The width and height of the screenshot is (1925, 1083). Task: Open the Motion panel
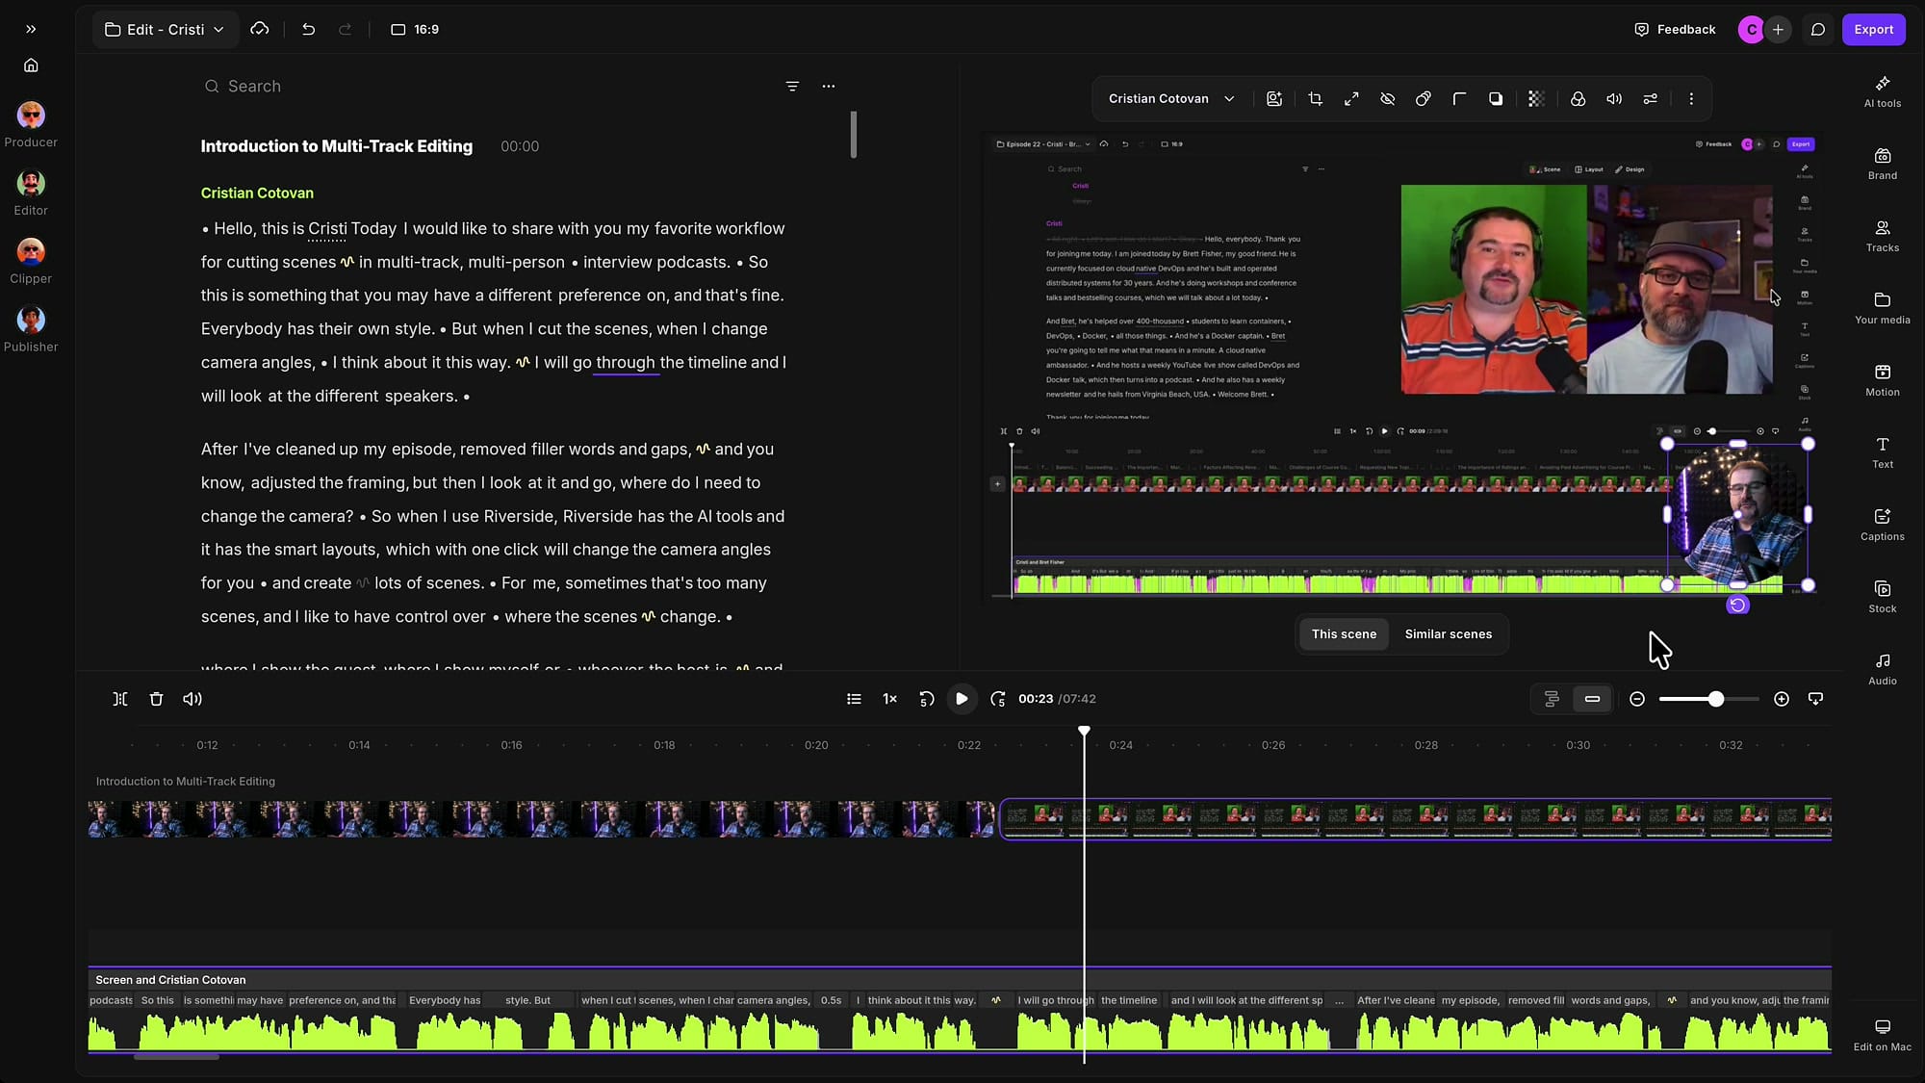(1882, 380)
